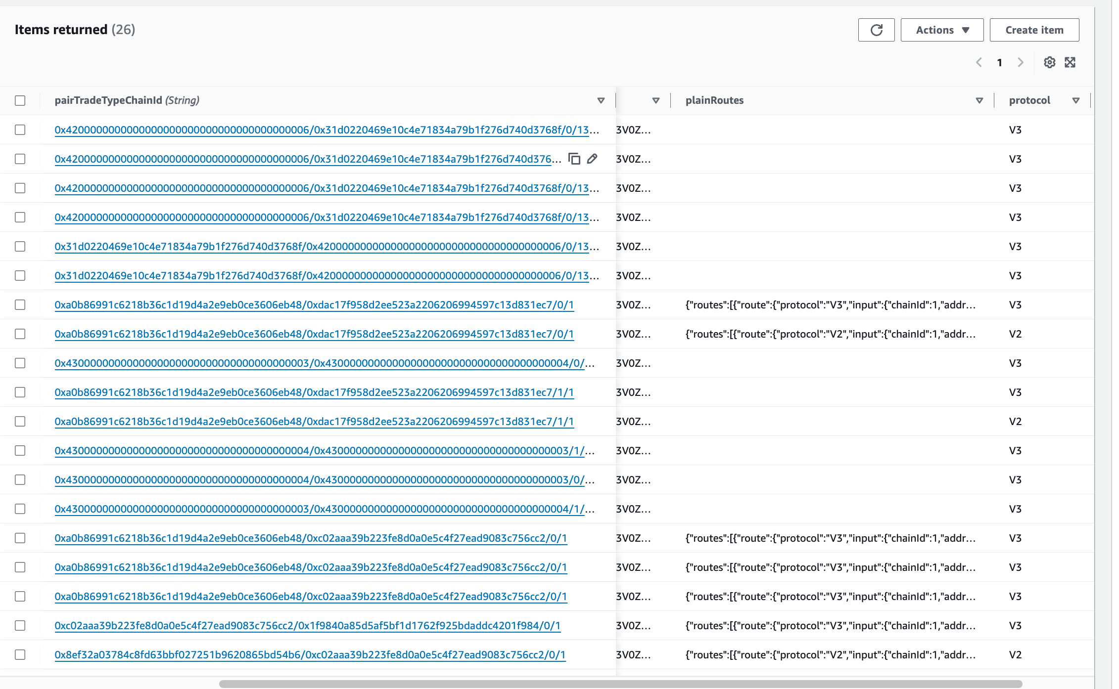The width and height of the screenshot is (1119, 689).
Task: Click the Create item button
Action: coord(1035,30)
